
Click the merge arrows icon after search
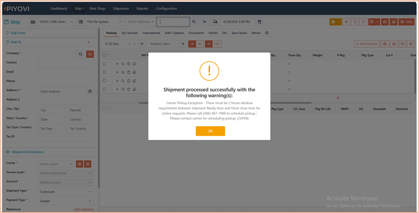tap(204, 22)
